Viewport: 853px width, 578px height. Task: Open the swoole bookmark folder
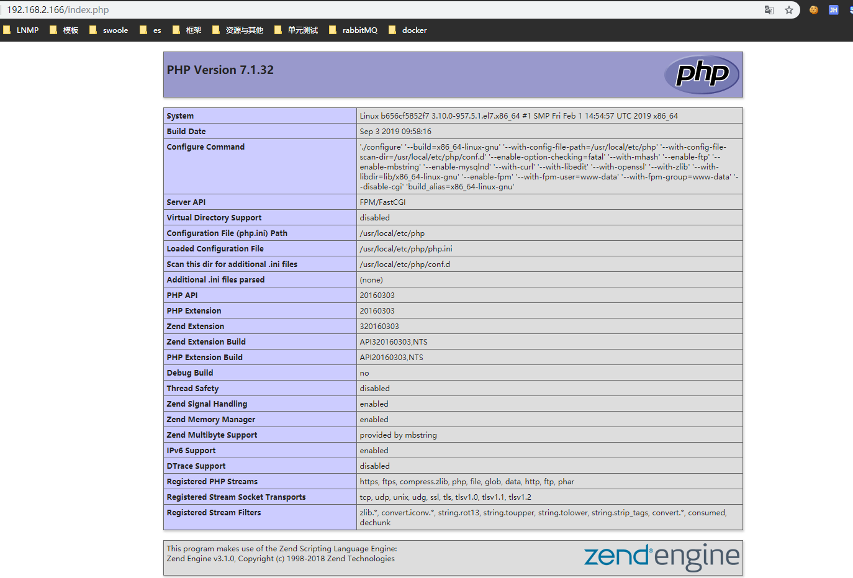point(109,30)
